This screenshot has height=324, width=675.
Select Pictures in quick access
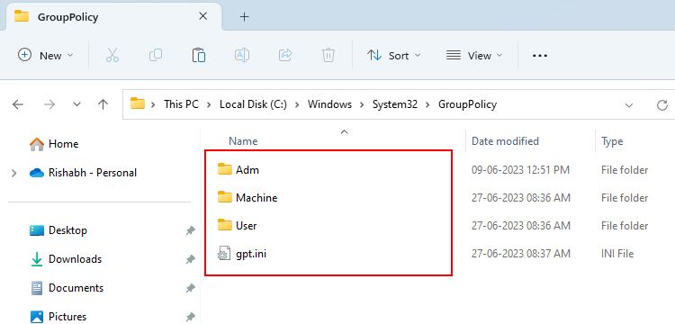[x=58, y=317]
